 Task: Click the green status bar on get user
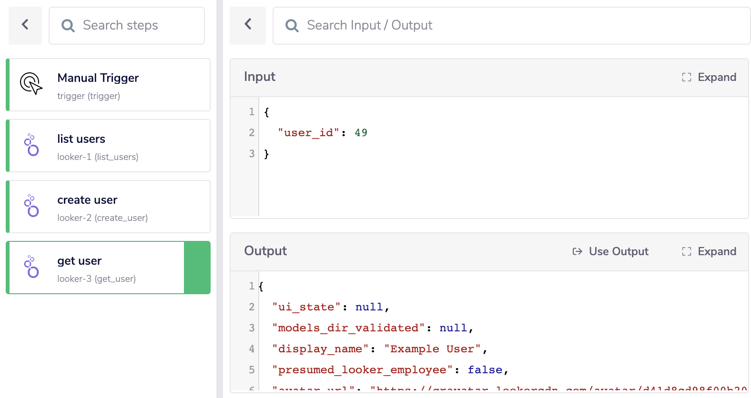[197, 268]
